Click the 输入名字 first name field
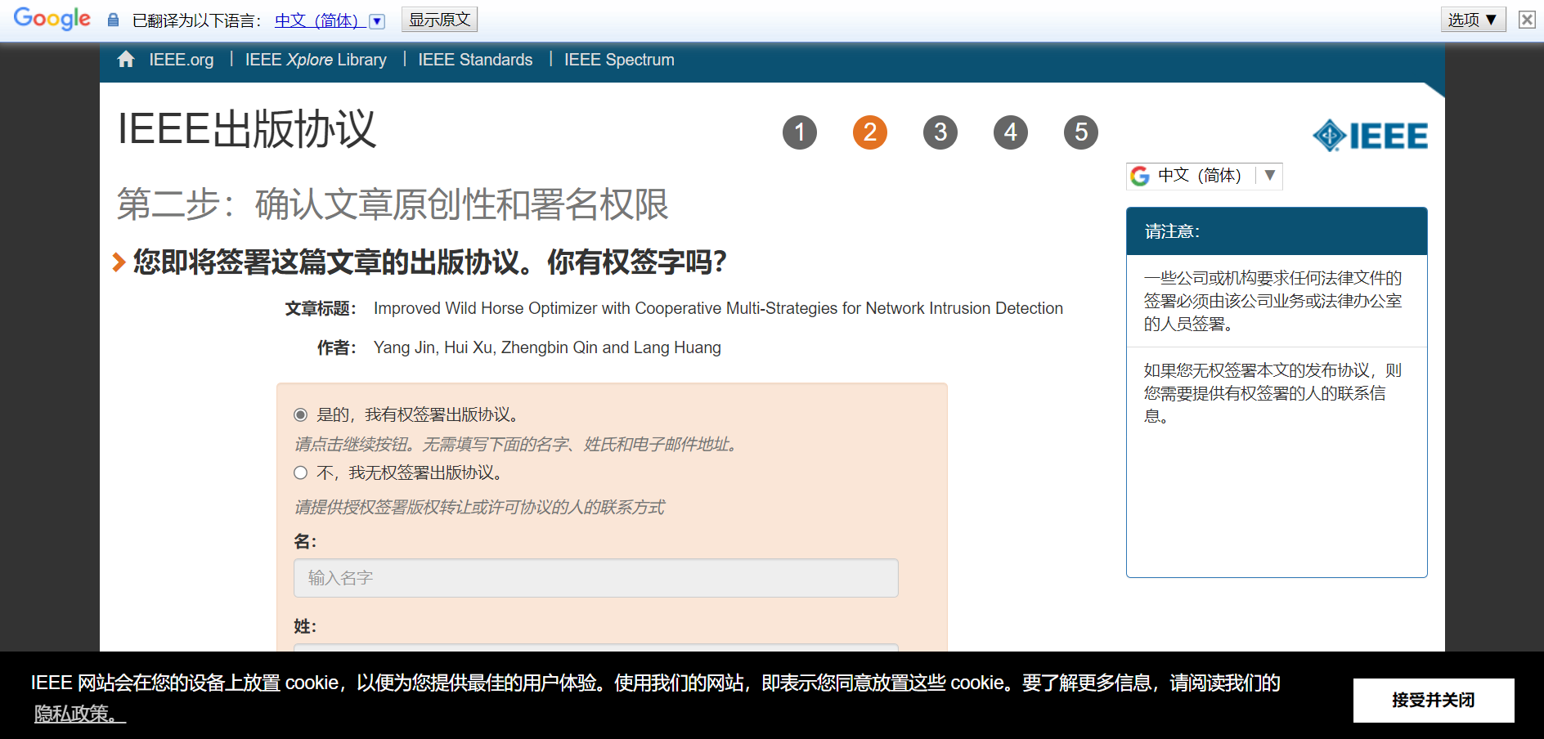 click(x=596, y=578)
